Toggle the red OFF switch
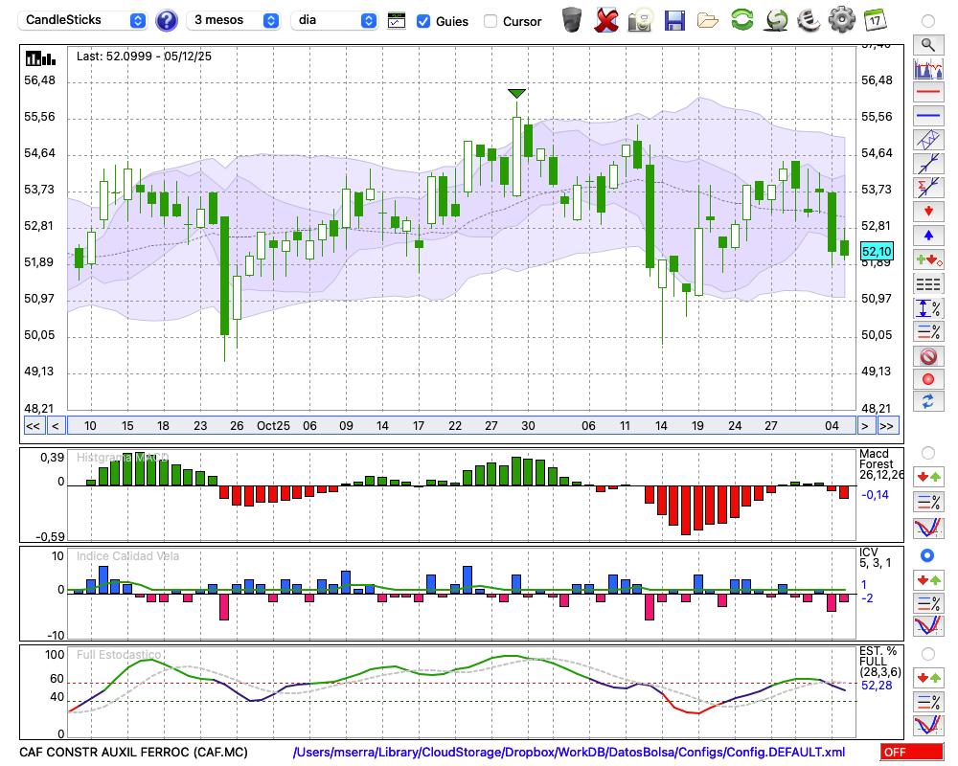958x766 pixels. (x=912, y=752)
